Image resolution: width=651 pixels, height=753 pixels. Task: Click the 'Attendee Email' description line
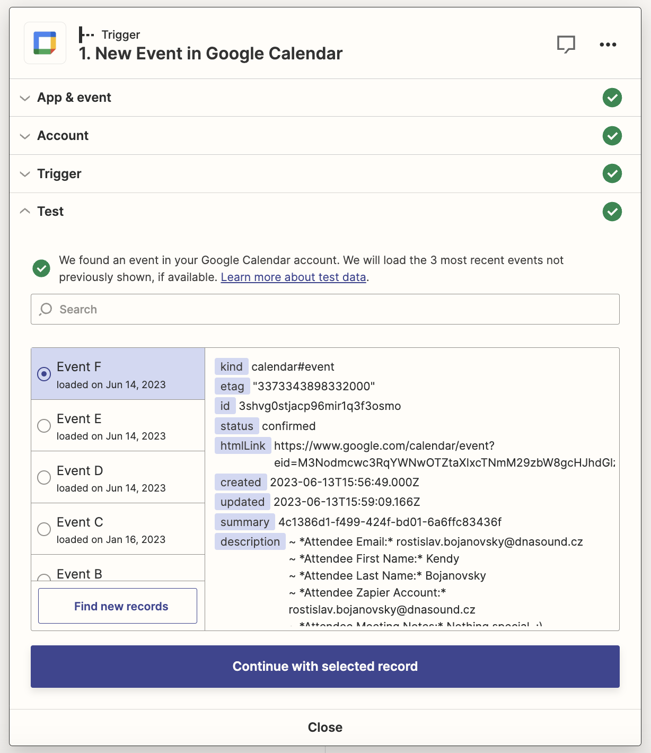click(x=436, y=541)
